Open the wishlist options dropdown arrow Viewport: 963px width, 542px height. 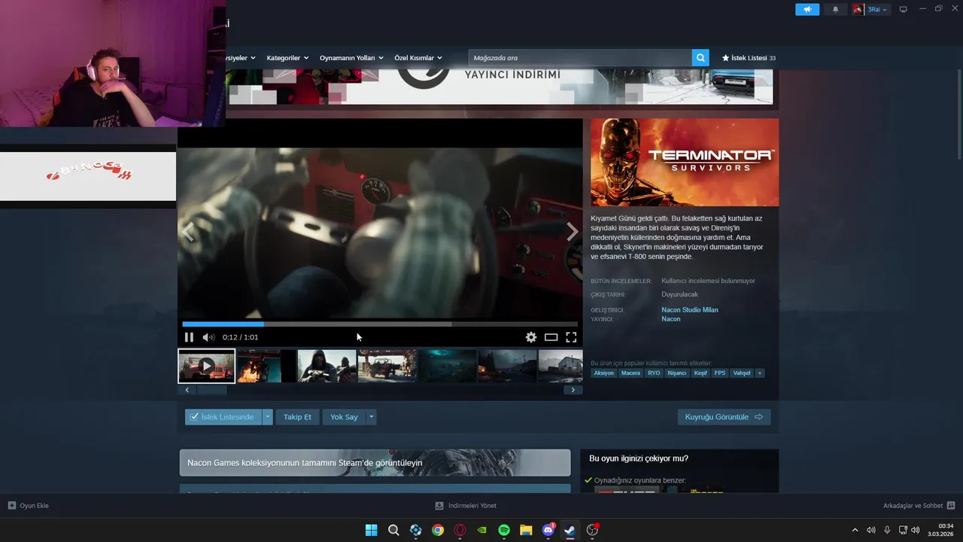click(x=268, y=417)
